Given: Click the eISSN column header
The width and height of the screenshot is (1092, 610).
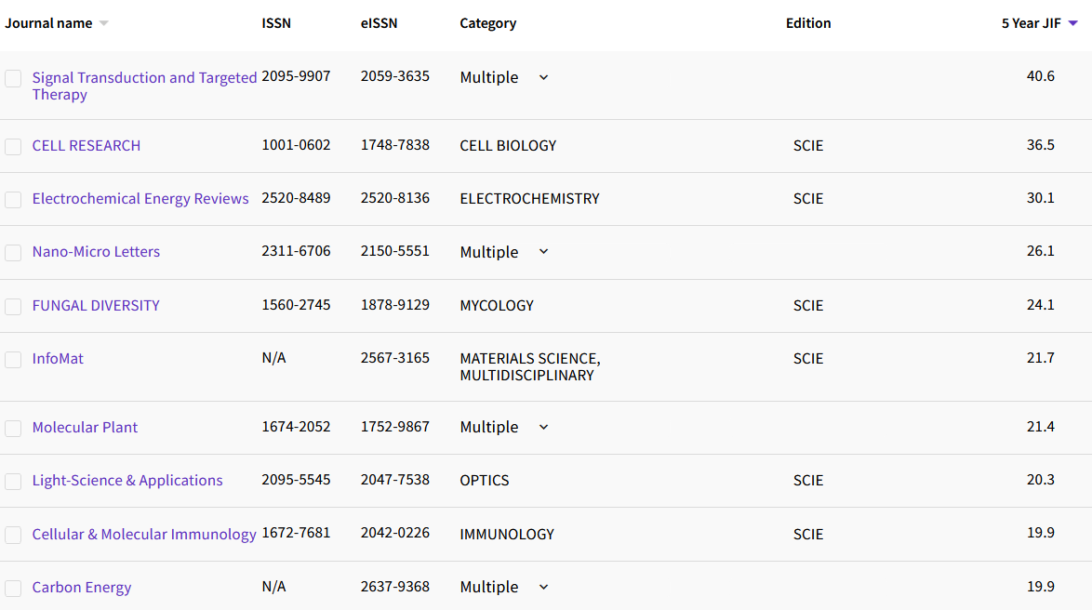Looking at the screenshot, I should pyautogui.click(x=379, y=23).
